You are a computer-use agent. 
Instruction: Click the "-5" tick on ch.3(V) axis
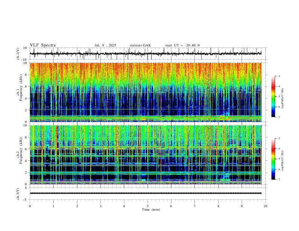26,200
